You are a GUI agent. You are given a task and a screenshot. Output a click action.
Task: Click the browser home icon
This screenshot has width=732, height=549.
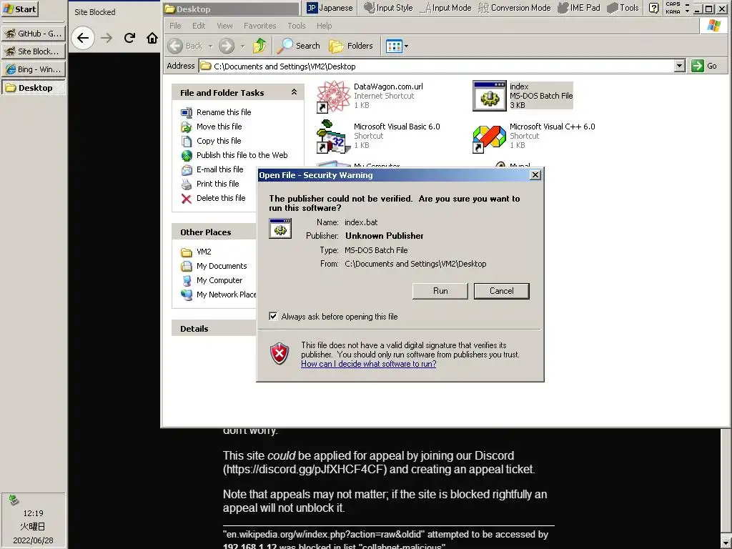[152, 38]
